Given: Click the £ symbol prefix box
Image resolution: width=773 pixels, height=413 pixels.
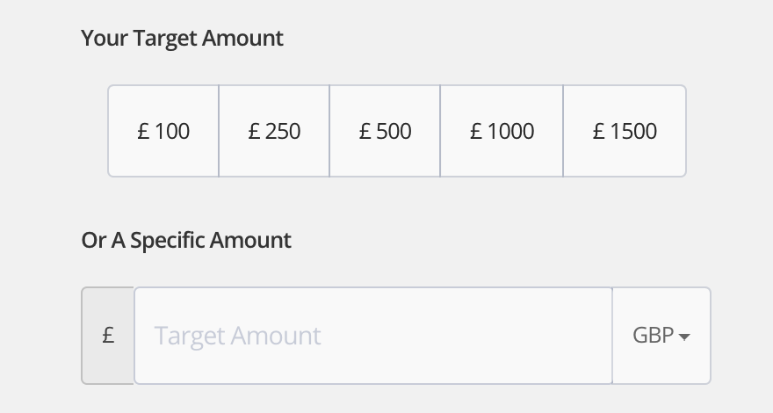Looking at the screenshot, I should (108, 336).
